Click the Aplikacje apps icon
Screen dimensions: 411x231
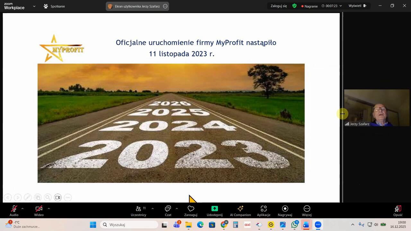(263, 210)
